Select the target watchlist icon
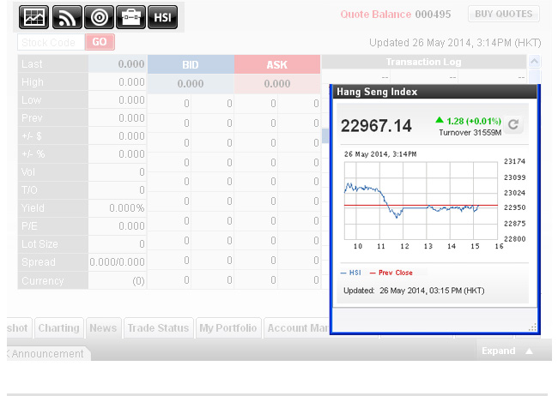The image size is (558, 396). (99, 17)
